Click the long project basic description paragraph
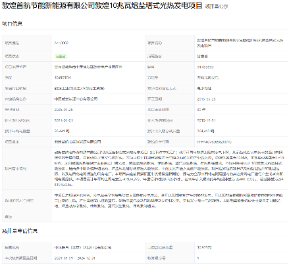Screen dimensions: 289x265 tap(169, 168)
